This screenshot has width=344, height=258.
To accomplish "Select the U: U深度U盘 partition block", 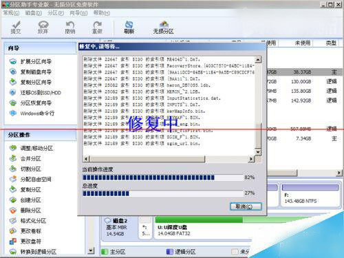I will tap(203, 228).
